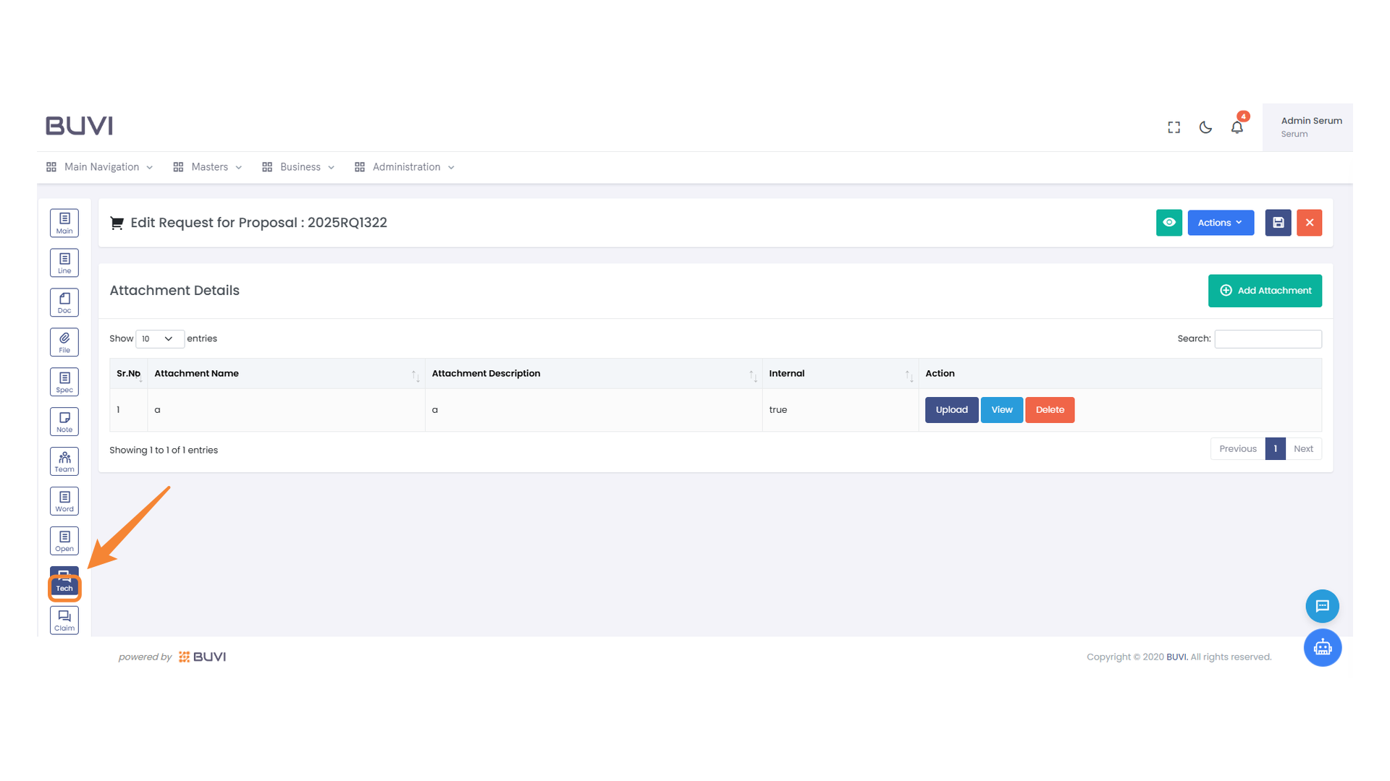Open the Spec sidebar icon

click(64, 382)
